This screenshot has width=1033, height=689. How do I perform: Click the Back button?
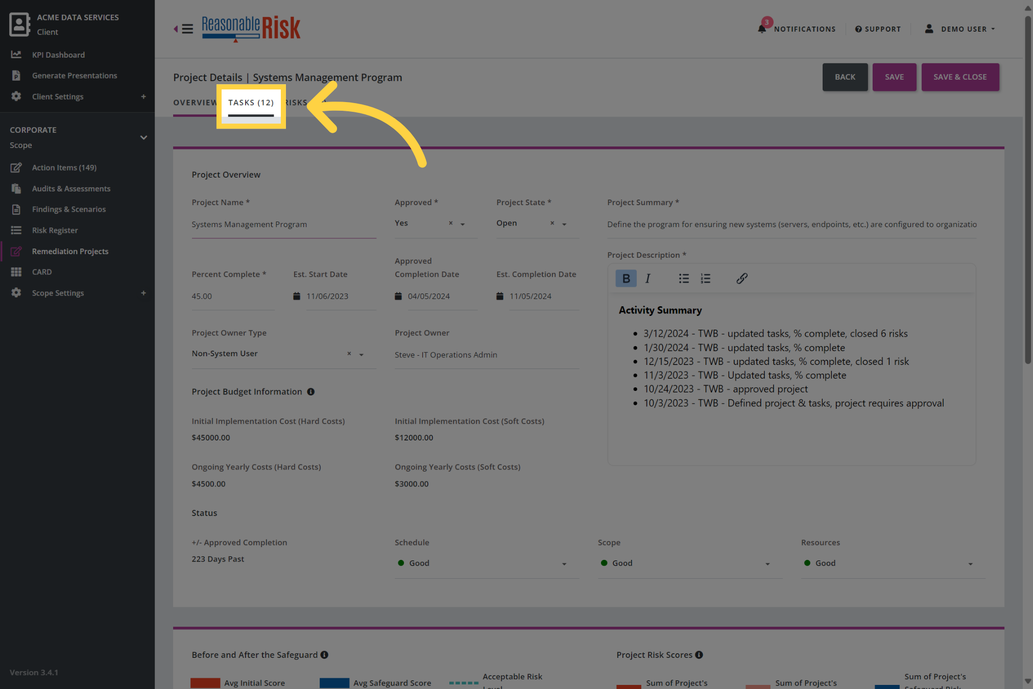point(845,77)
